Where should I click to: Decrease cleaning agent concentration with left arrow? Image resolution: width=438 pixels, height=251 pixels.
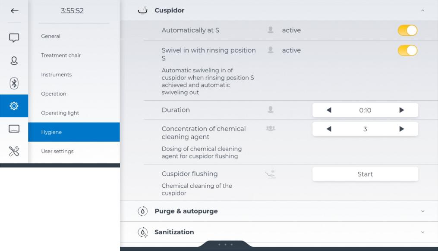(329, 129)
